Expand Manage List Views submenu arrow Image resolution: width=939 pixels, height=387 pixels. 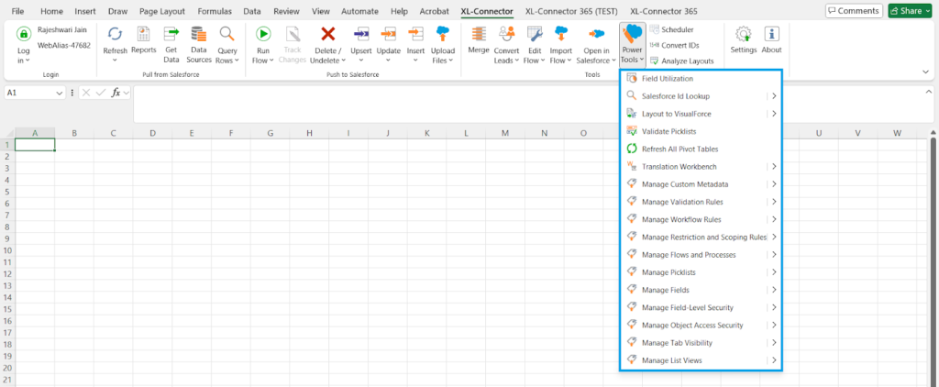[x=774, y=360]
